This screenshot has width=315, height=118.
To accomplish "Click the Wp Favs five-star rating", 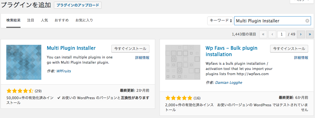I will click(179, 98).
